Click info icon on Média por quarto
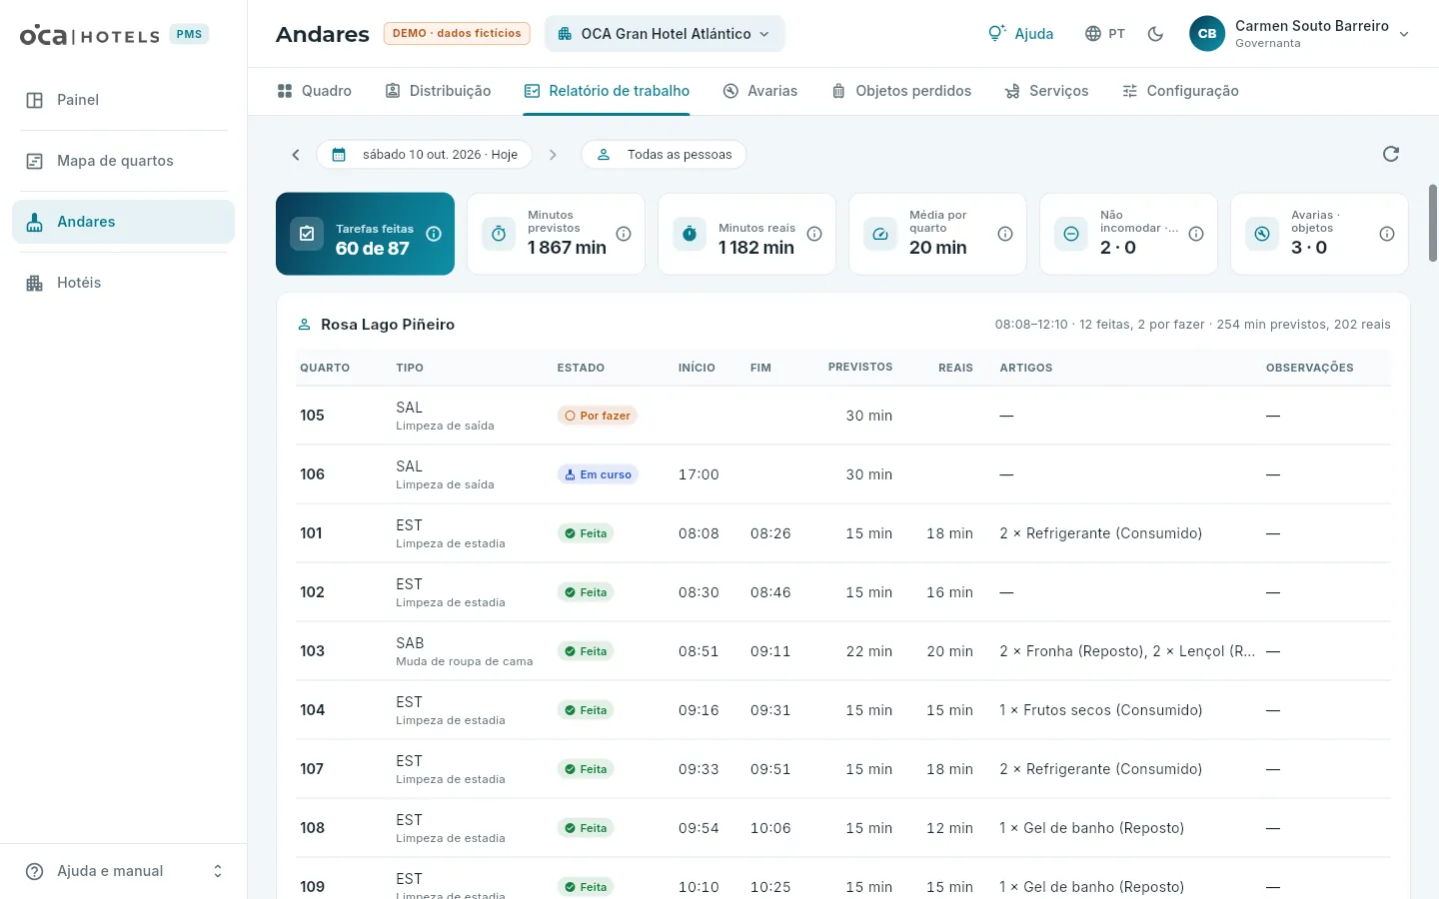 point(1005,234)
